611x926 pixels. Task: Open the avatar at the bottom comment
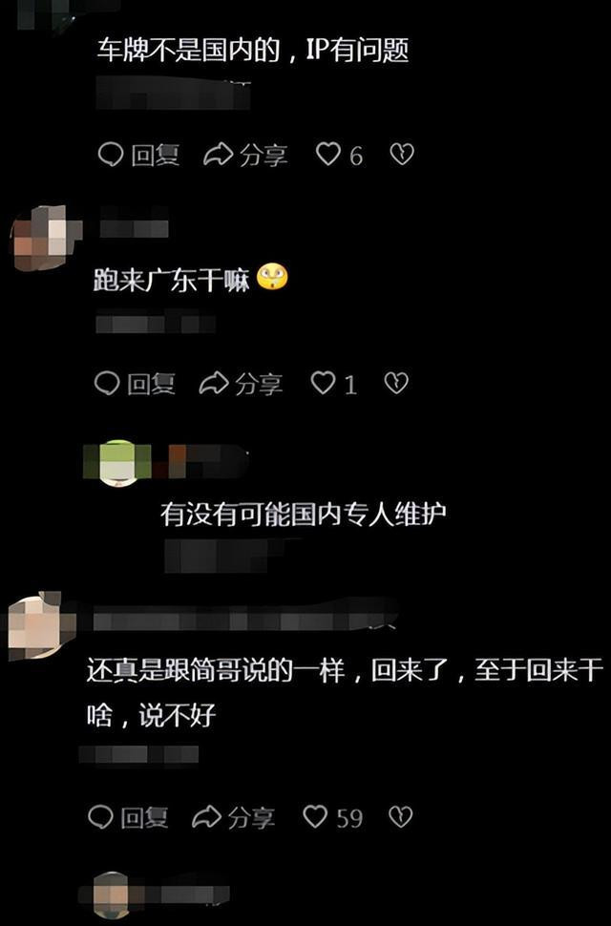tap(111, 894)
